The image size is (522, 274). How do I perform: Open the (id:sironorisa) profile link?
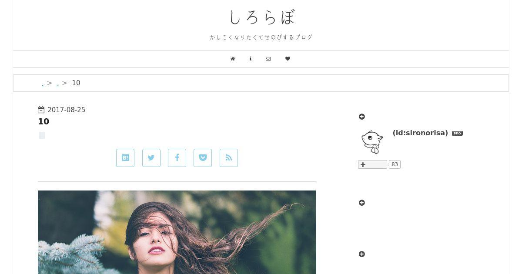point(420,133)
